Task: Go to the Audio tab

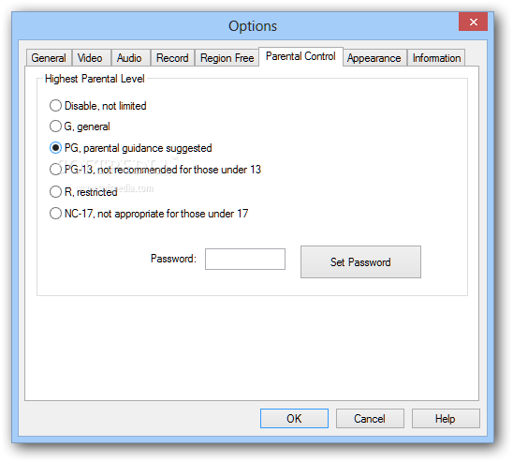Action: click(130, 58)
